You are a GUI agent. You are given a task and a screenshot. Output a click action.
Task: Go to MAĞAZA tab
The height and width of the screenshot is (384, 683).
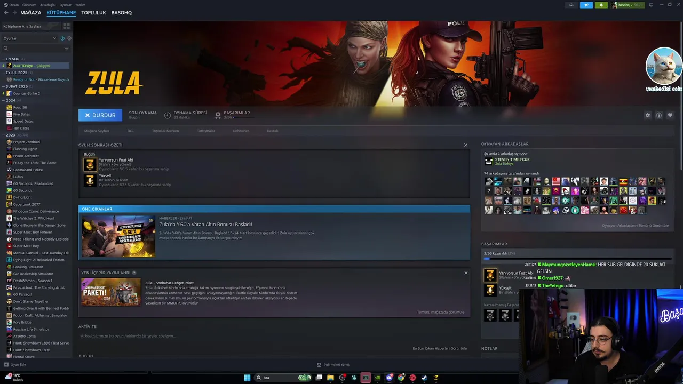point(30,13)
